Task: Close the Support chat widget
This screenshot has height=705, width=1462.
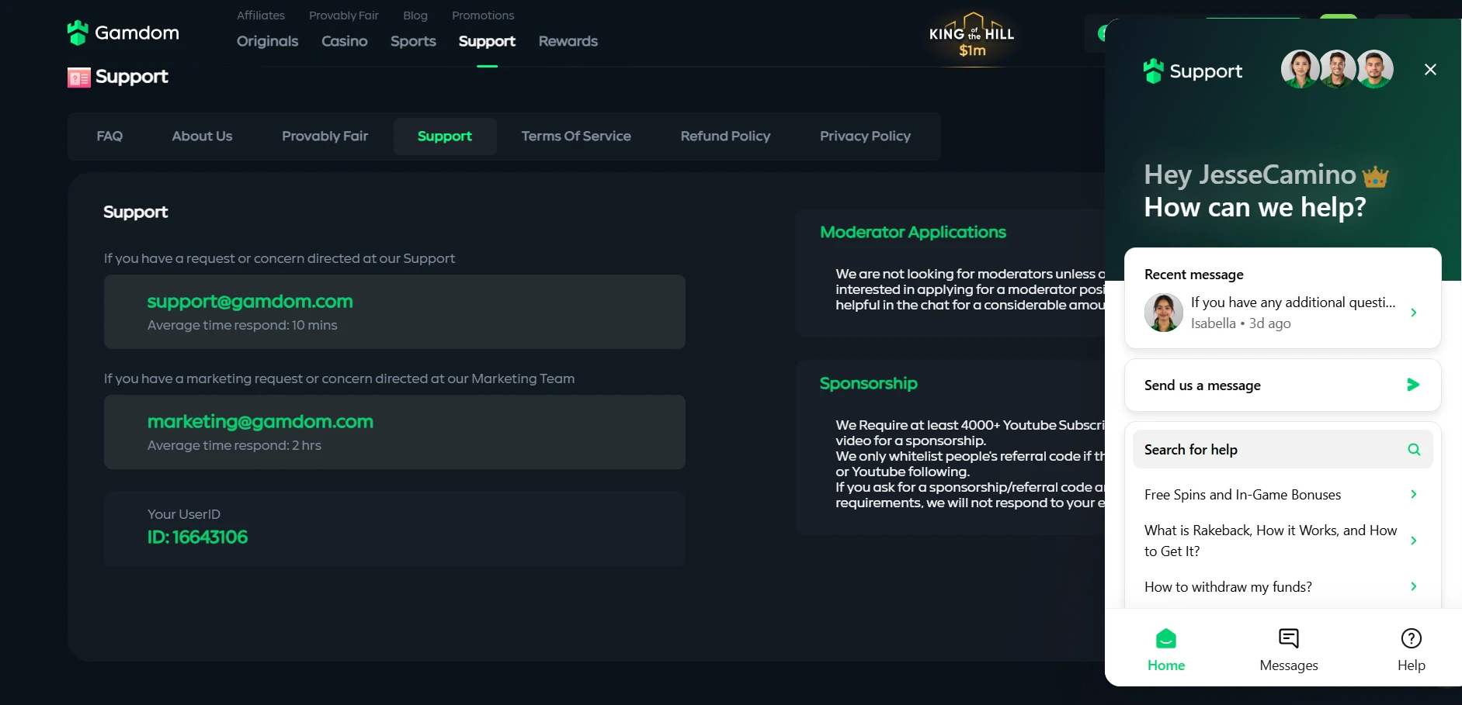Action: point(1430,70)
